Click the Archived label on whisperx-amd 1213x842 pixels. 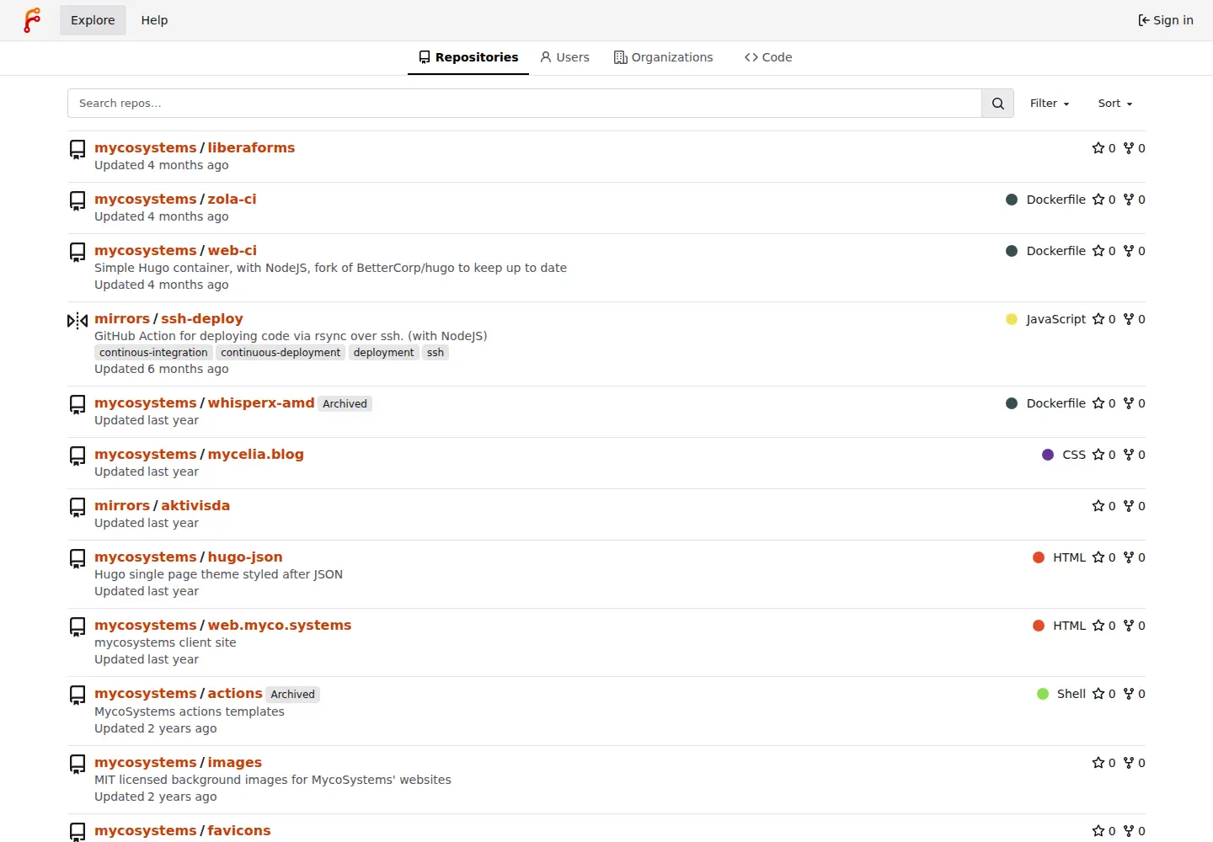345,404
